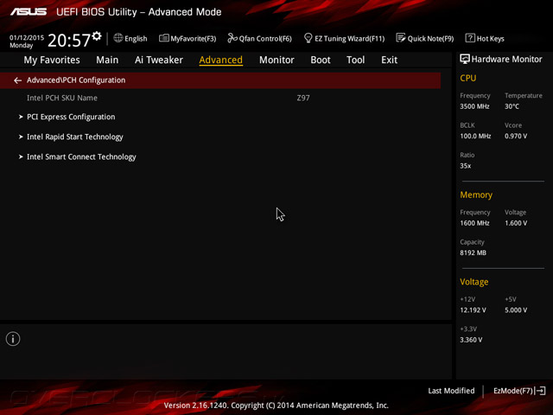Viewport: 553px width, 415px height.
Task: Click the Qfan Control fan icon
Action: tap(232, 38)
